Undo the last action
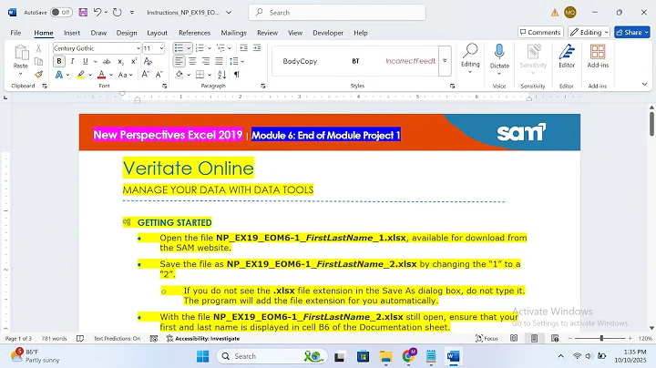 pyautogui.click(x=97, y=13)
